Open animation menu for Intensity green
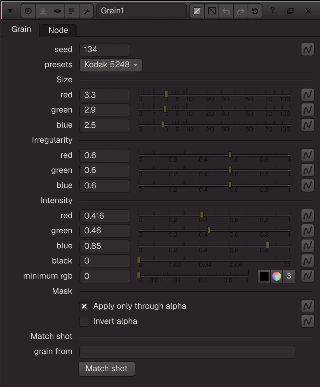The width and height of the screenshot is (320, 387). tap(307, 231)
